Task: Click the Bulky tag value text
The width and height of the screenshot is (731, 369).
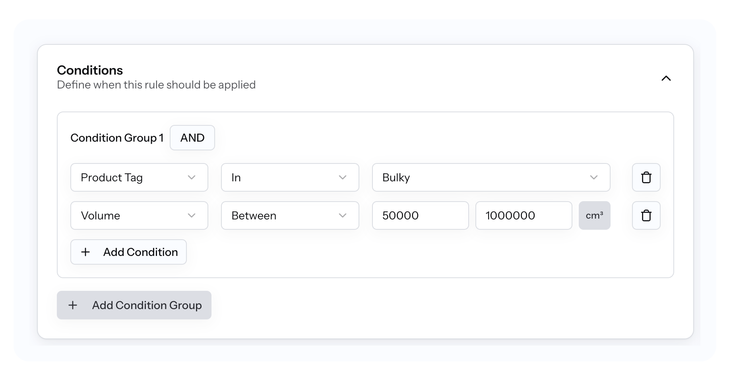Action: pos(396,177)
